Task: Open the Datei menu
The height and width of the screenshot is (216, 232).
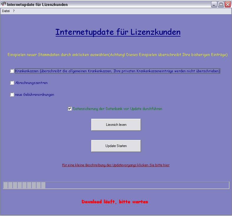Action: (6, 11)
